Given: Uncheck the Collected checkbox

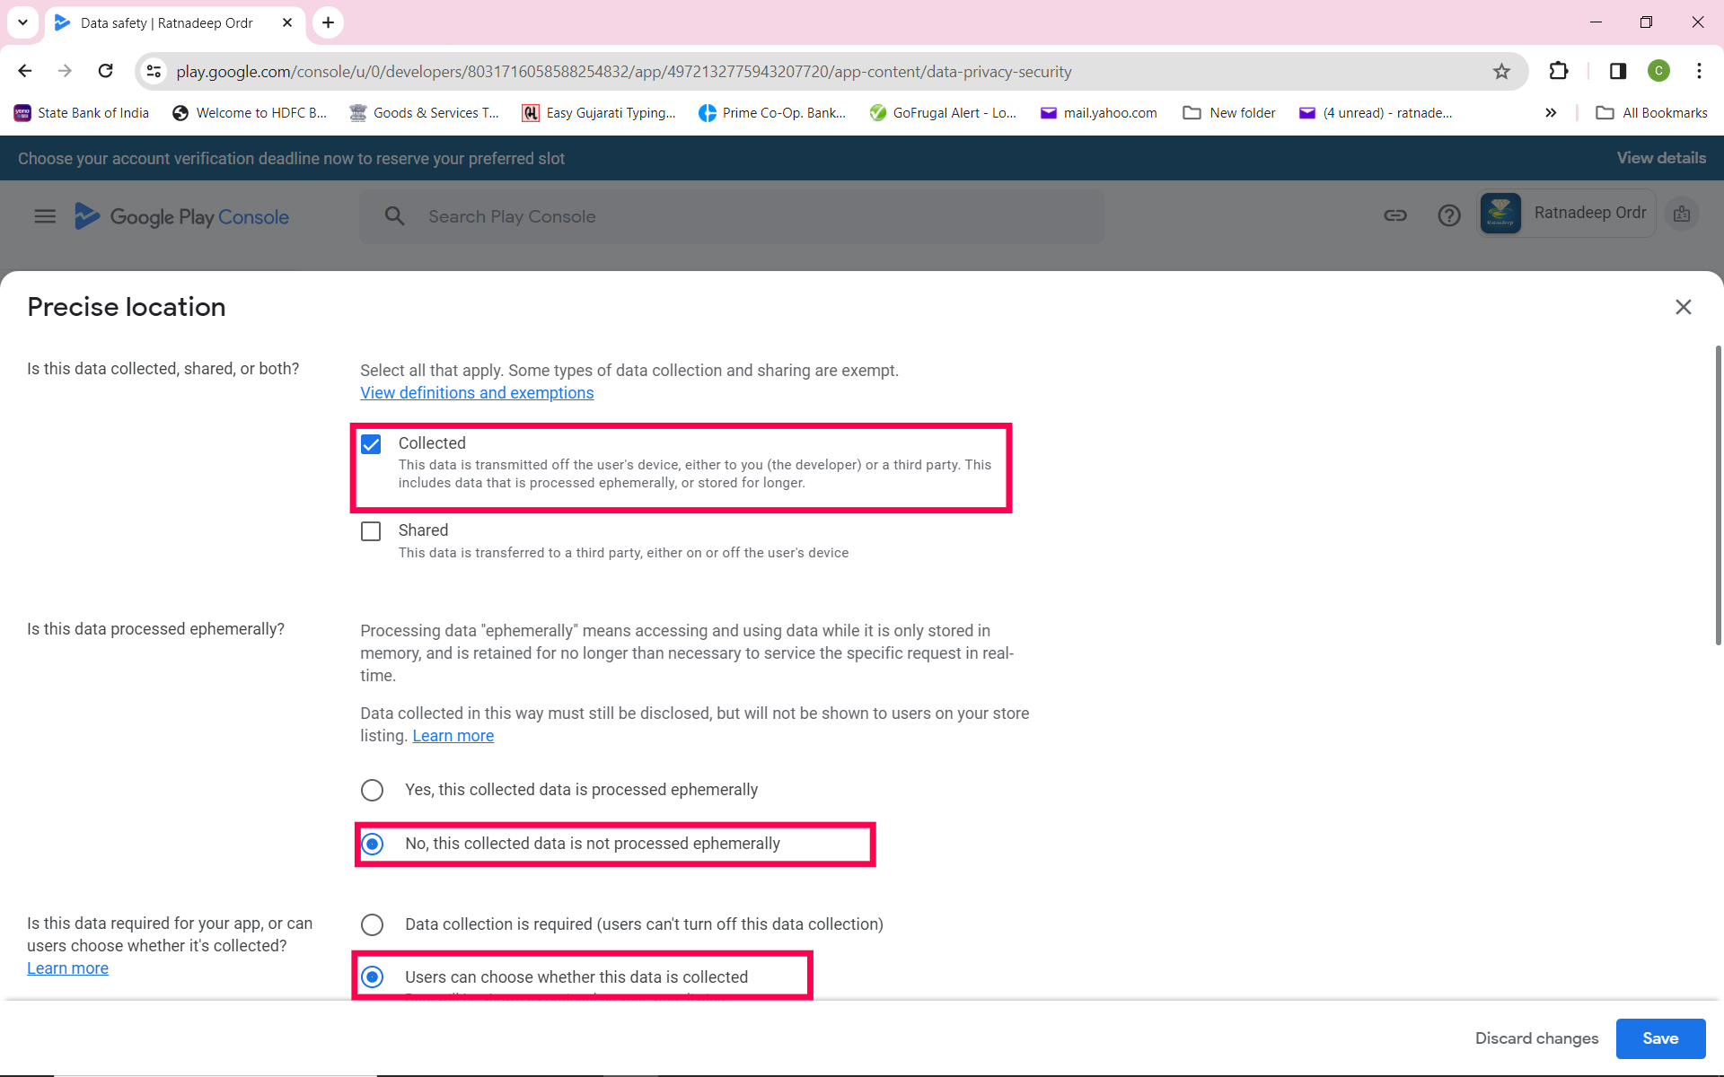Looking at the screenshot, I should point(371,444).
